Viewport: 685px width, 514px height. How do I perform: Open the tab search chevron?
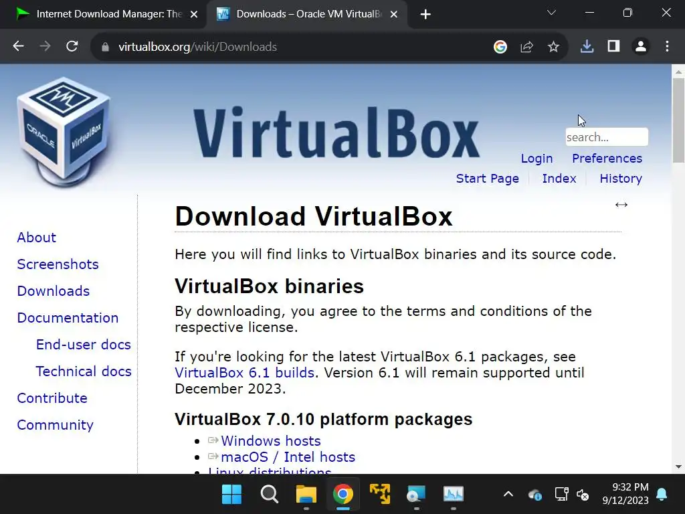(552, 13)
